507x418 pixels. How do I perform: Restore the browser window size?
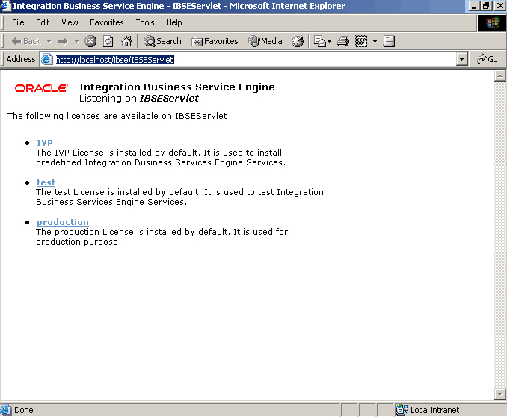tap(487, 6)
